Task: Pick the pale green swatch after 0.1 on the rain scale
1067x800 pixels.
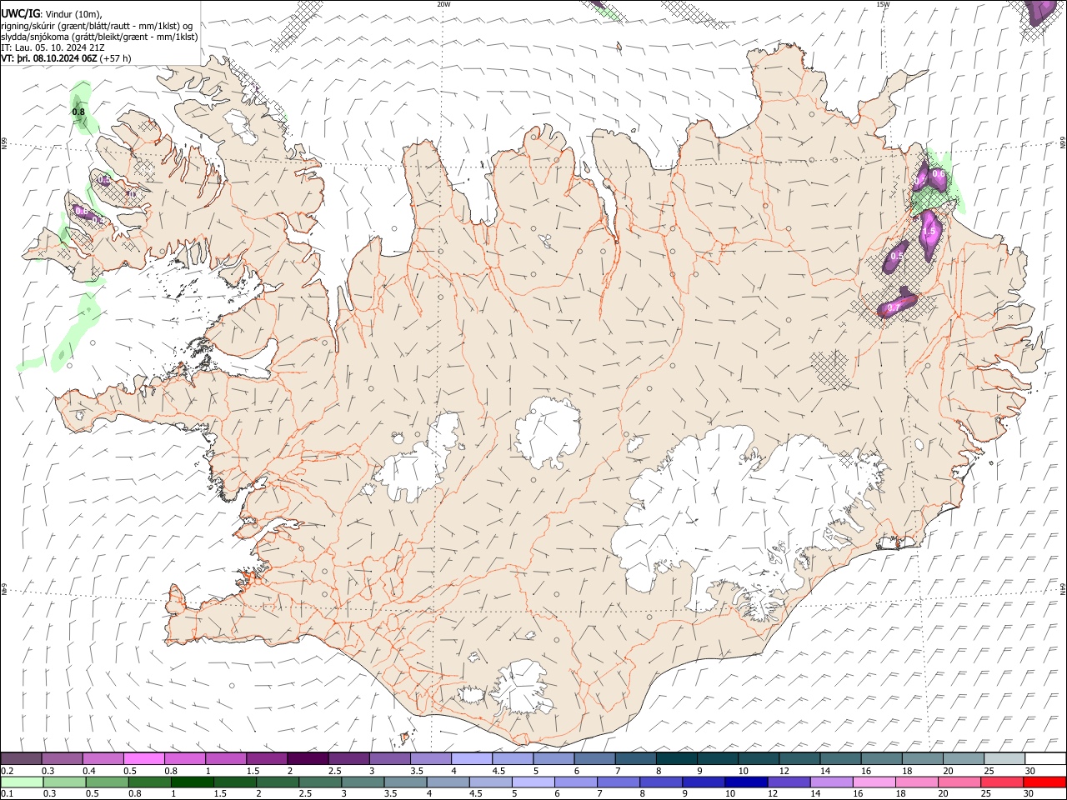Action: pyautogui.click(x=21, y=782)
